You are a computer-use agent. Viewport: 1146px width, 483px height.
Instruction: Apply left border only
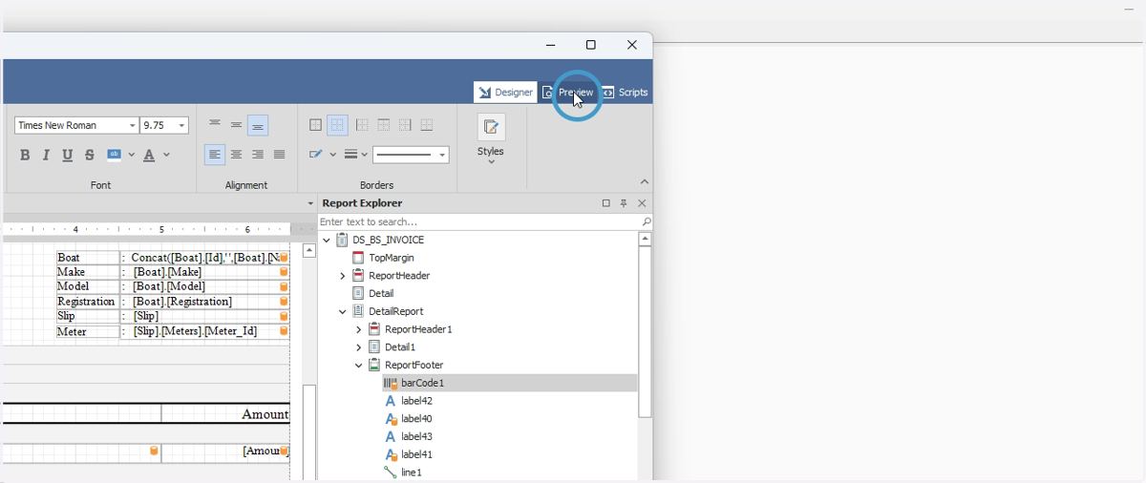(362, 125)
